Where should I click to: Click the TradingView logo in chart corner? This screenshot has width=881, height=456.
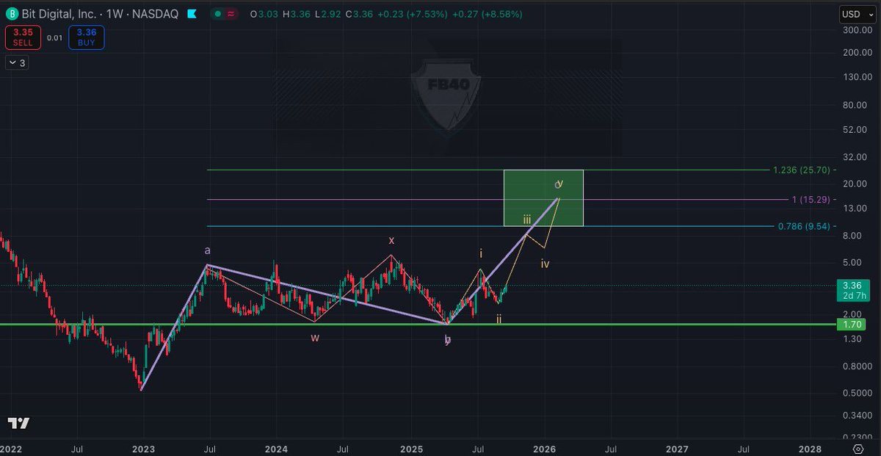pyautogui.click(x=18, y=423)
